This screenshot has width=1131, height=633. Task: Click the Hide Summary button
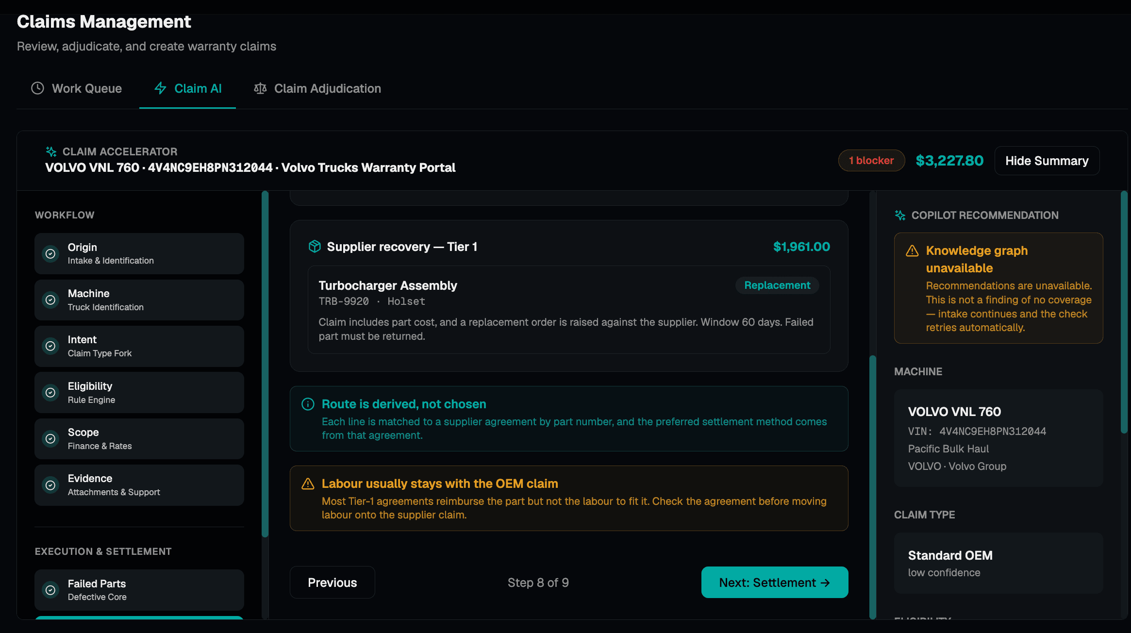pyautogui.click(x=1047, y=161)
